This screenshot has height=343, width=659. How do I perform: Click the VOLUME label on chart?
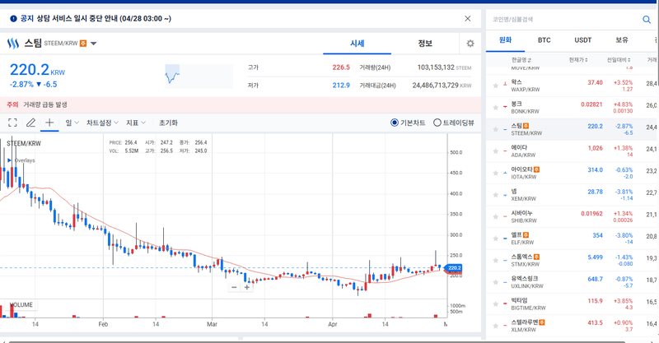tap(21, 305)
